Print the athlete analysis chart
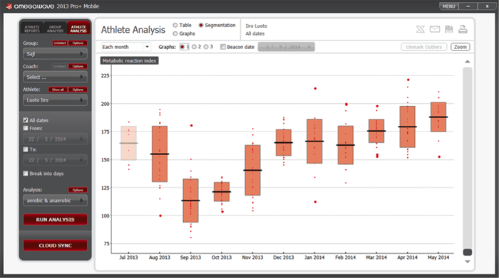Viewport: 499px width, 278px height. click(x=463, y=29)
